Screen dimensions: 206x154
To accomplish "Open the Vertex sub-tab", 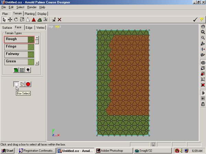I will (41, 28).
